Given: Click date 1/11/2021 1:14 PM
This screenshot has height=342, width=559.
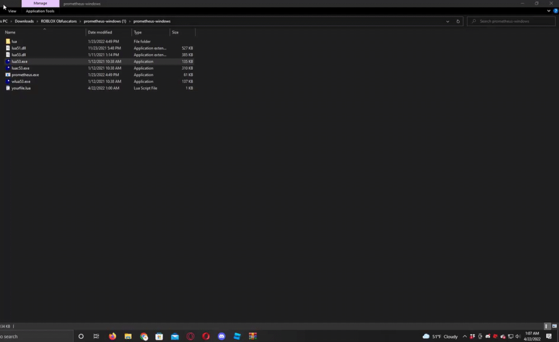Looking at the screenshot, I should coord(103,55).
